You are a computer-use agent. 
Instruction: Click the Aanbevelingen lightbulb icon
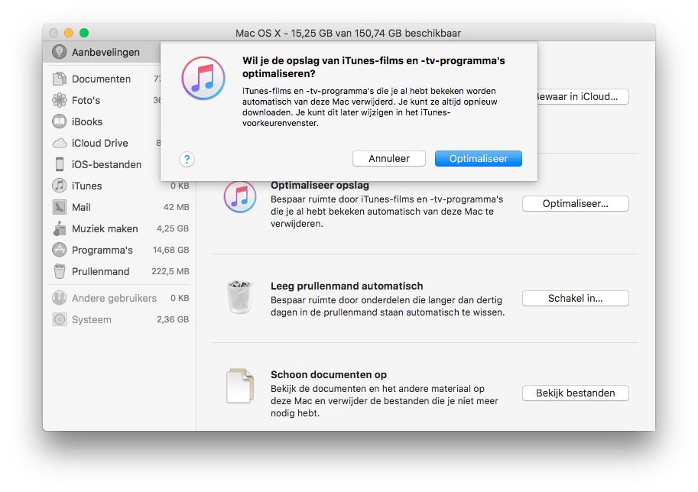pyautogui.click(x=59, y=52)
